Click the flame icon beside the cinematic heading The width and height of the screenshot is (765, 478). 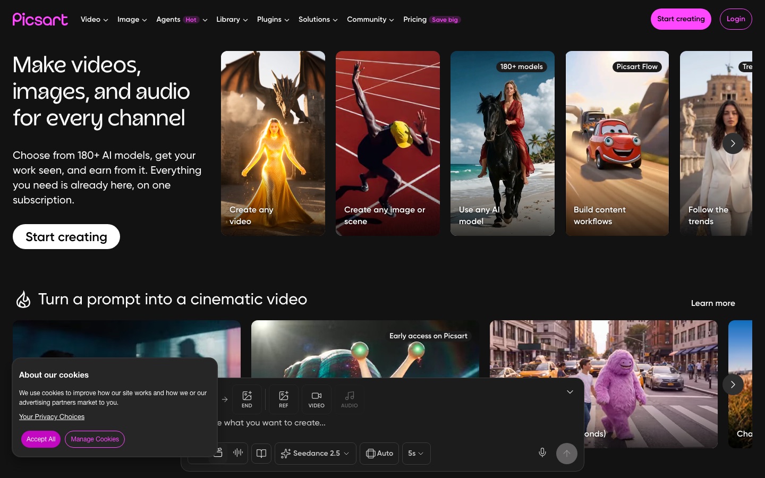[23, 300]
